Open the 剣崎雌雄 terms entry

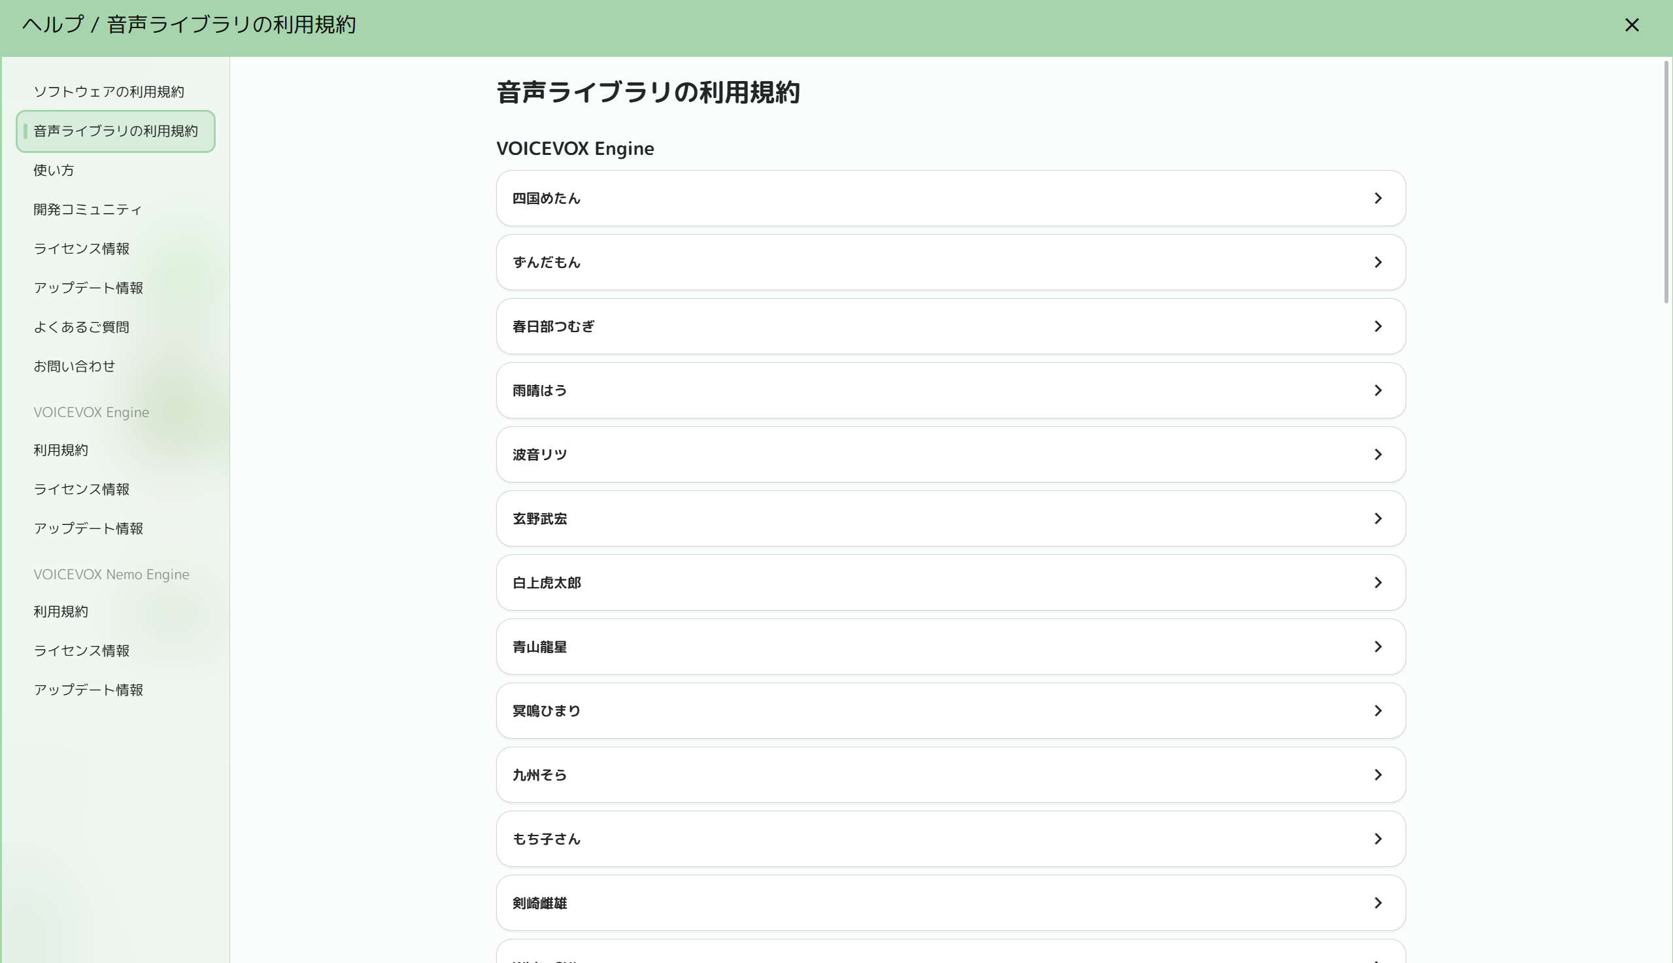coord(950,904)
